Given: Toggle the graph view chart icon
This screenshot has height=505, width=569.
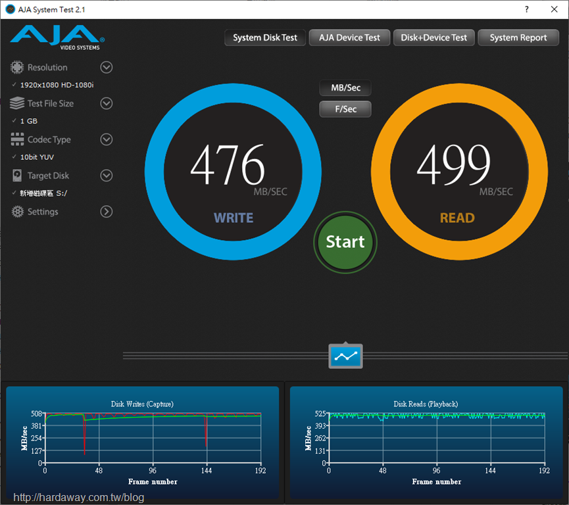Looking at the screenshot, I should click(x=345, y=356).
